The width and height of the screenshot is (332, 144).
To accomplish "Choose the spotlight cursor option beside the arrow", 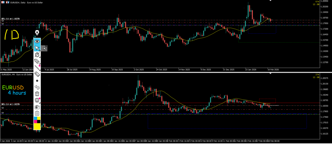I will [44, 48].
